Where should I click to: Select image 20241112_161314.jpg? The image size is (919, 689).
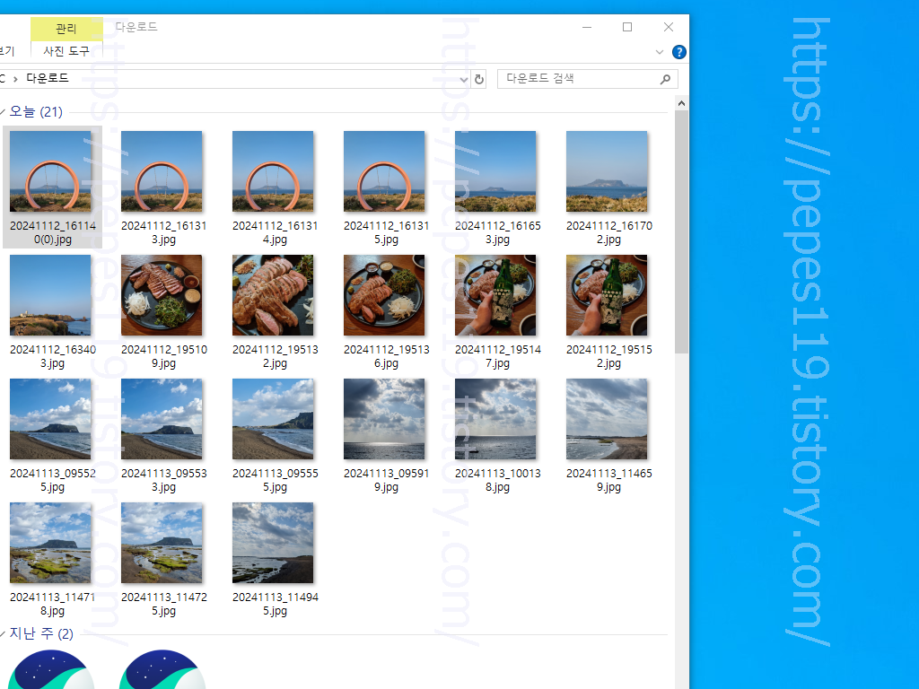point(273,171)
